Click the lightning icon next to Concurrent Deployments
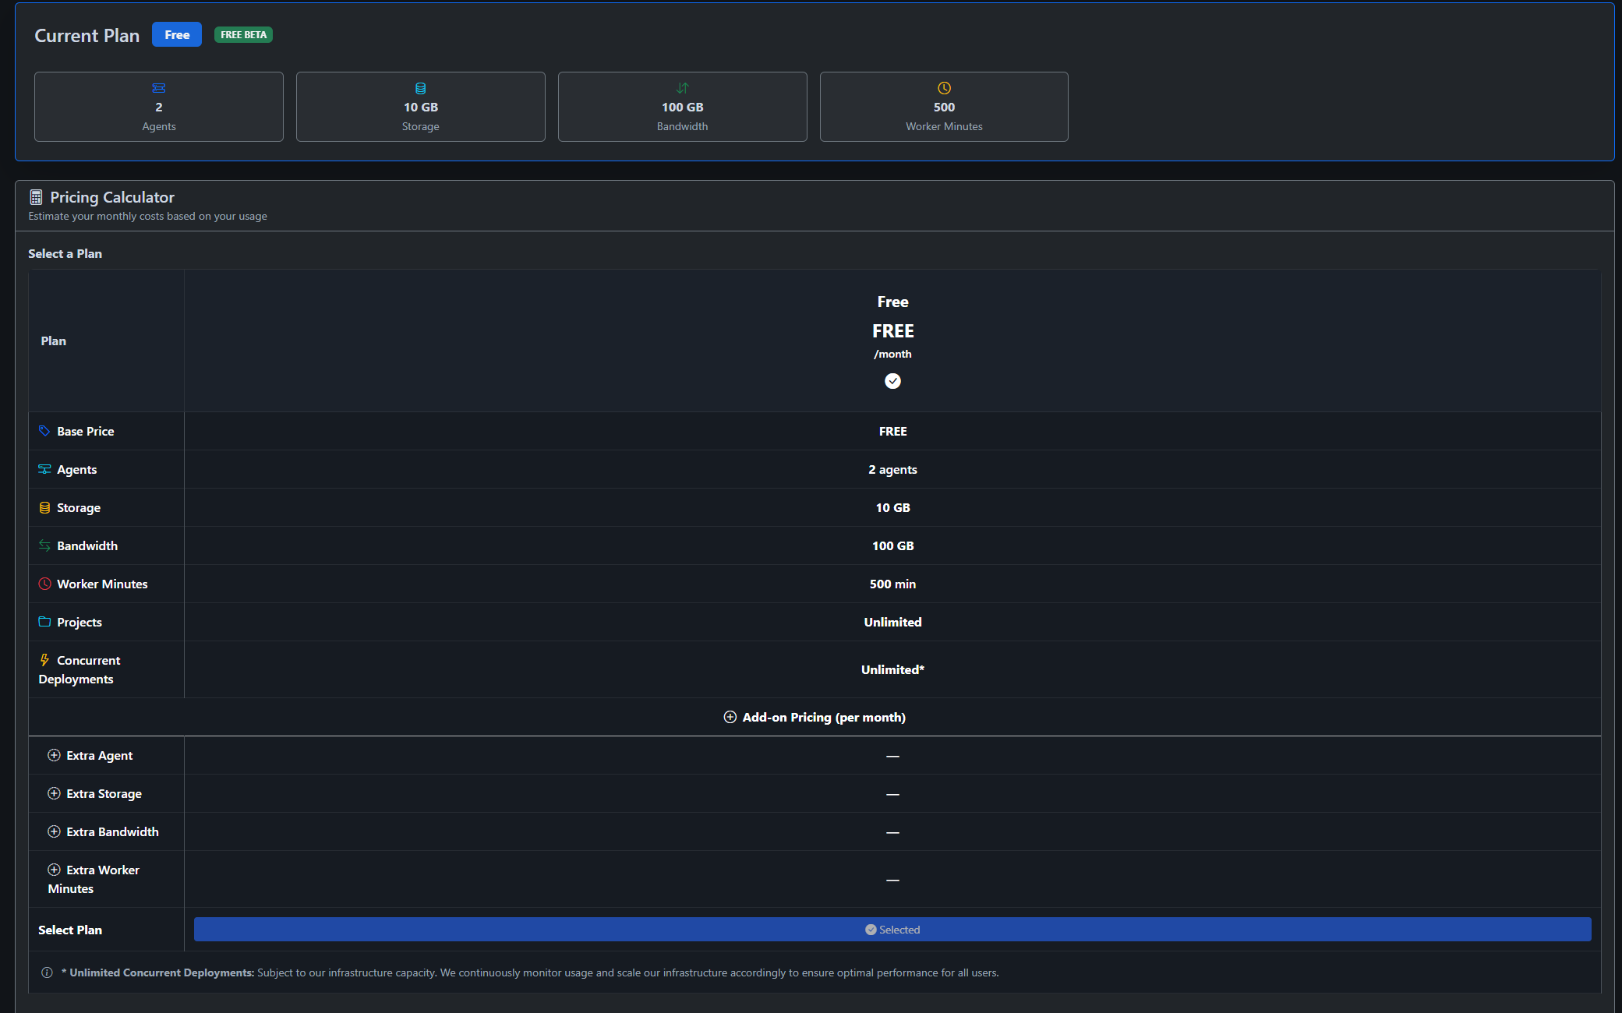The height and width of the screenshot is (1013, 1622). tap(44, 660)
